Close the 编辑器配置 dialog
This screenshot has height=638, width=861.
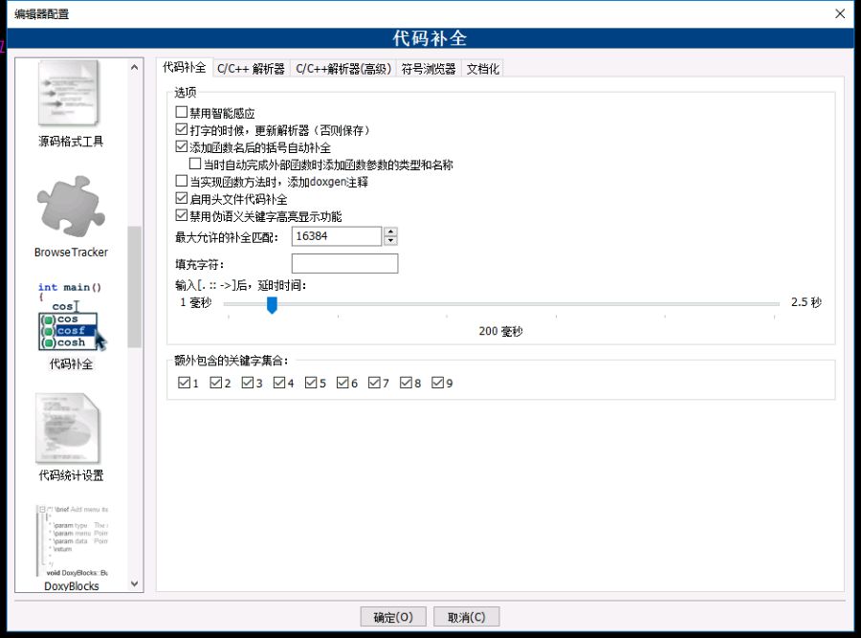pos(840,13)
